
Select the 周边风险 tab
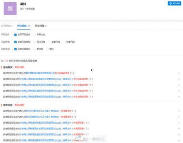24,26
